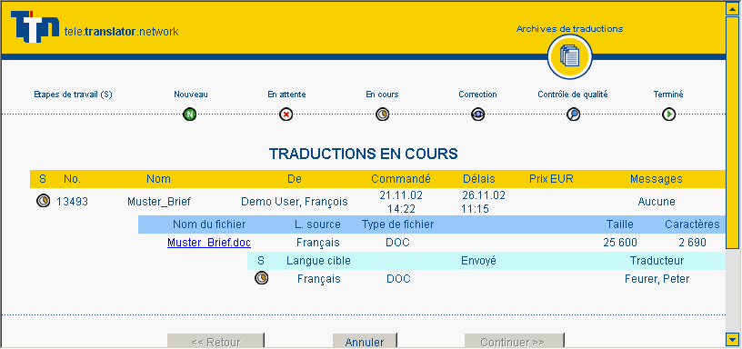Viewport: 742px width, 349px height.
Task: Click the scrollbar up arrow
Action: [732, 8]
